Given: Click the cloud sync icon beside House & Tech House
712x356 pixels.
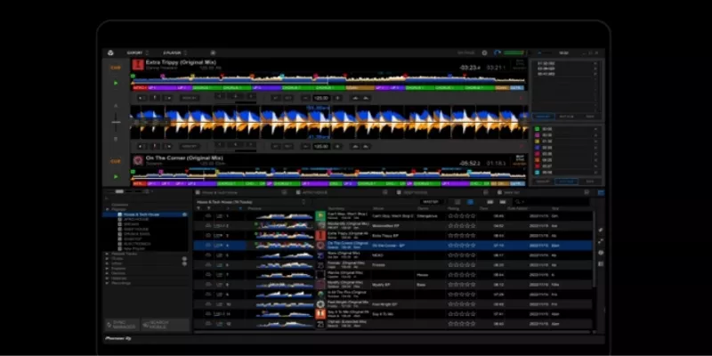Looking at the screenshot, I should click(185, 214).
